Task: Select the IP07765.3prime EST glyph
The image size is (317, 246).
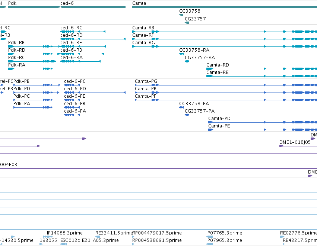Action: click(209, 237)
